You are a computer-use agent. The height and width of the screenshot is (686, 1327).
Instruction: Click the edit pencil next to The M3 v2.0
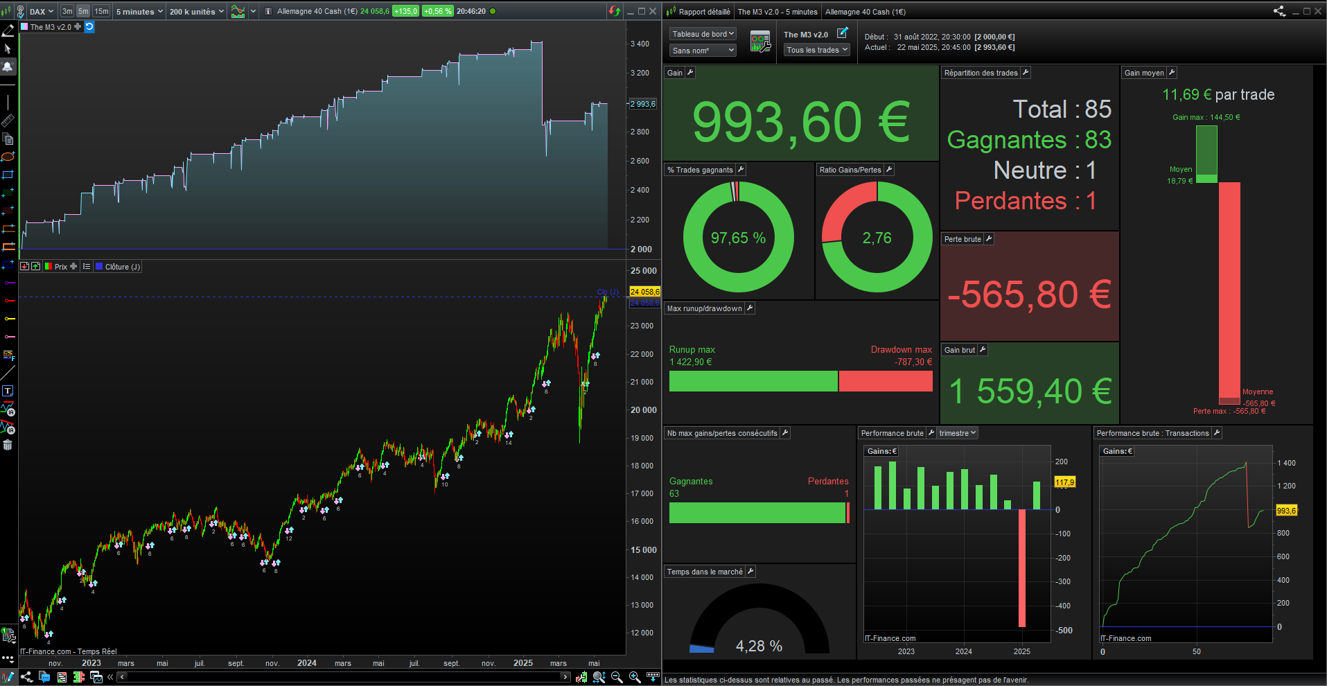pos(842,33)
